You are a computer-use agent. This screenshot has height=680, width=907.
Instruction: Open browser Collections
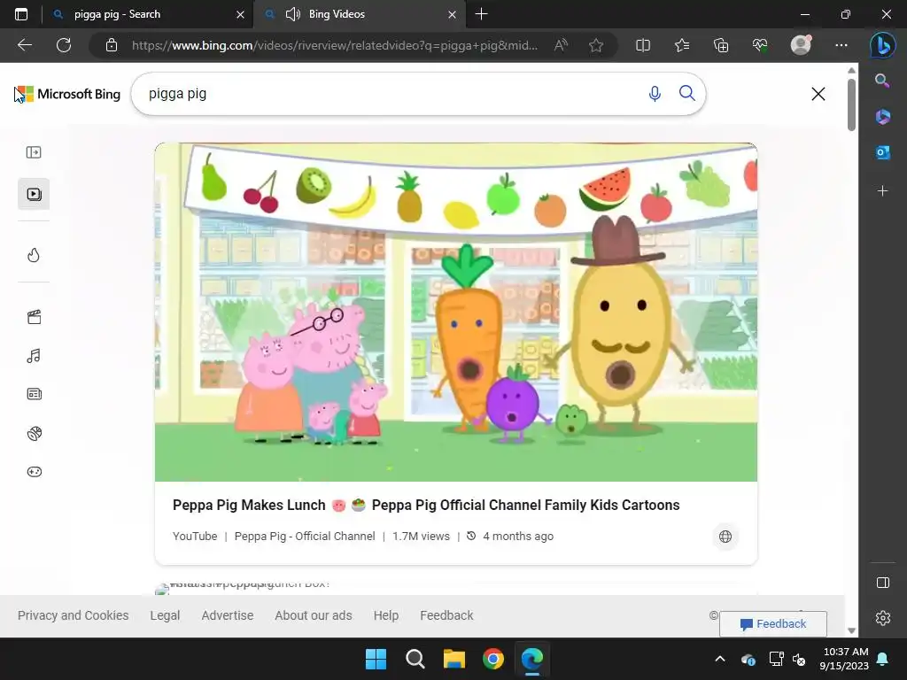click(x=721, y=45)
